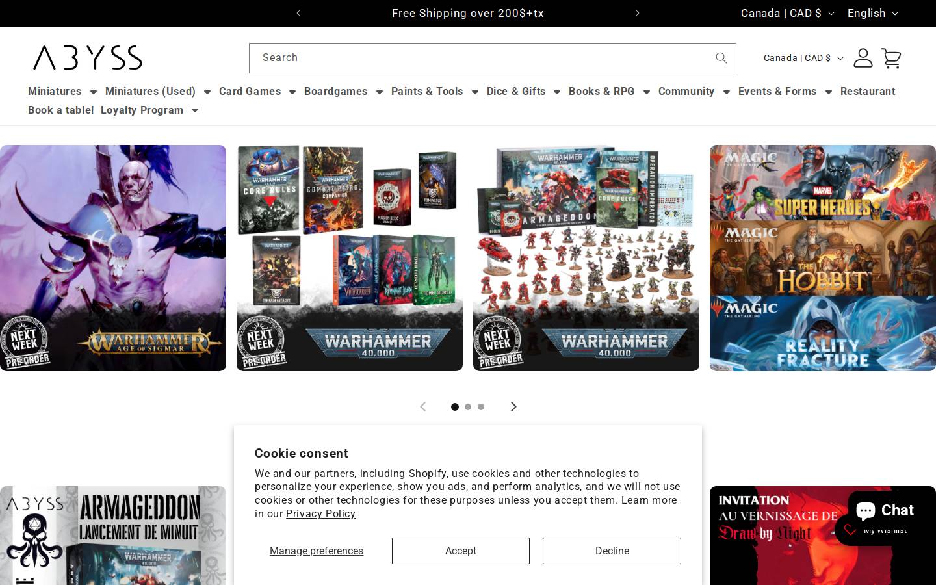Go to next slideshow slide arrow
Image resolution: width=936 pixels, height=585 pixels.
tap(513, 406)
